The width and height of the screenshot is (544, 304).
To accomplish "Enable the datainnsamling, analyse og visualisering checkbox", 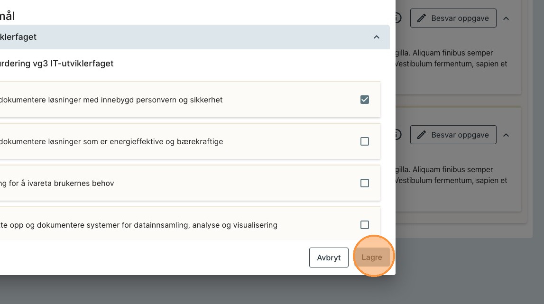I will tap(364, 225).
